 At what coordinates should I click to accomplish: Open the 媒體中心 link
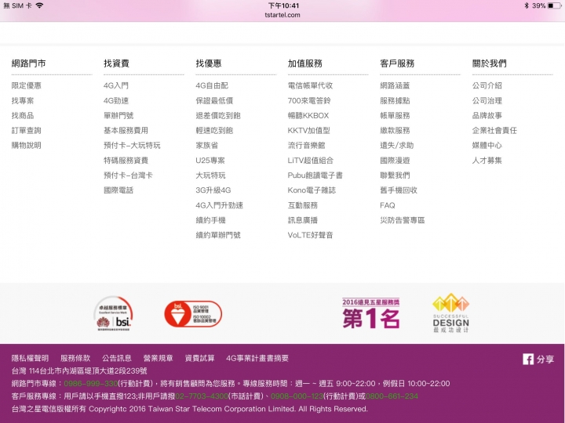[x=487, y=146]
